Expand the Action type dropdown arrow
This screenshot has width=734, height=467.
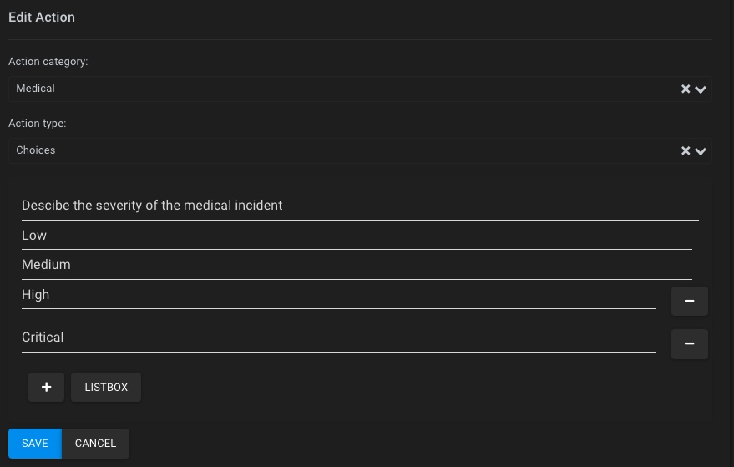[701, 151]
